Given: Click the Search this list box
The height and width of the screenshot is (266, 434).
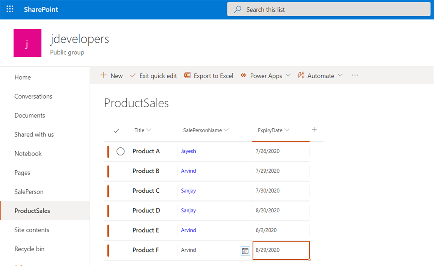Looking at the screenshot, I should click(x=329, y=9).
